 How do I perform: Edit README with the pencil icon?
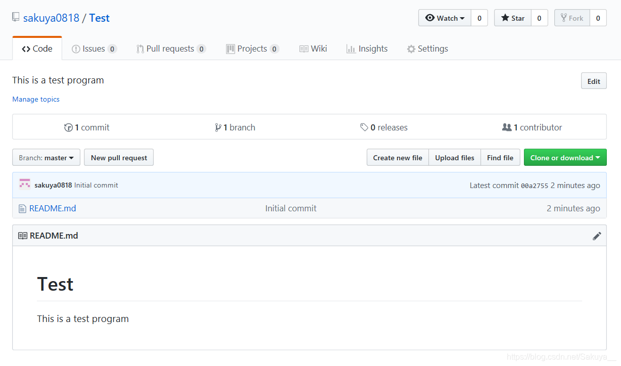click(x=597, y=236)
